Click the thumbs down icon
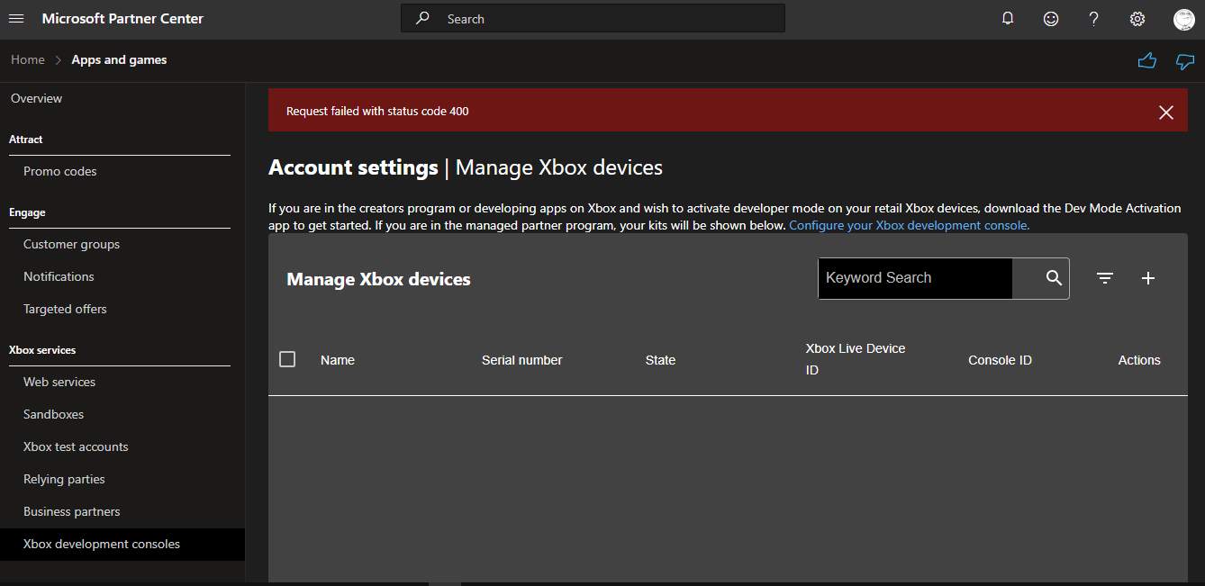 tap(1185, 61)
